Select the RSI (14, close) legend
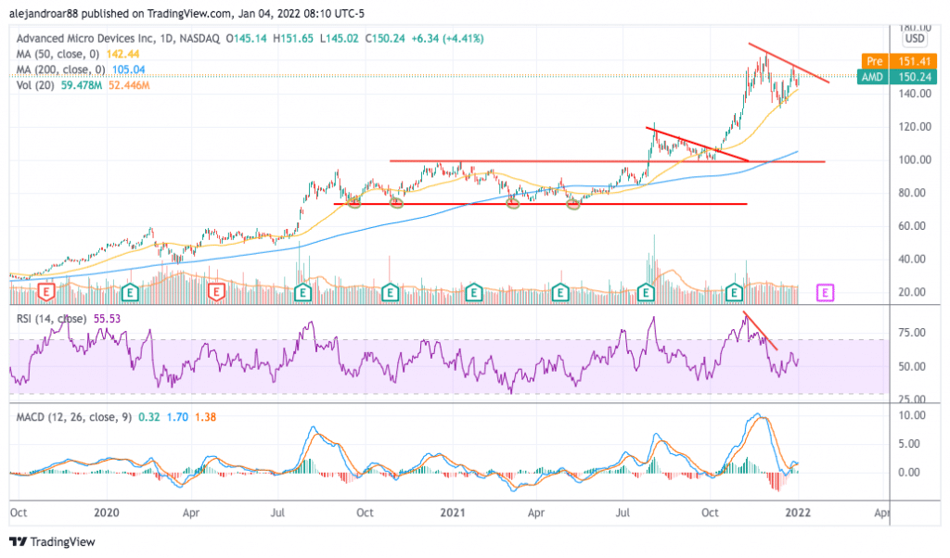The height and width of the screenshot is (558, 950). pyautogui.click(x=51, y=318)
